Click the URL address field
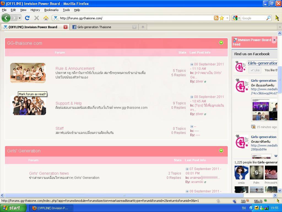 pyautogui.click(x=136, y=18)
